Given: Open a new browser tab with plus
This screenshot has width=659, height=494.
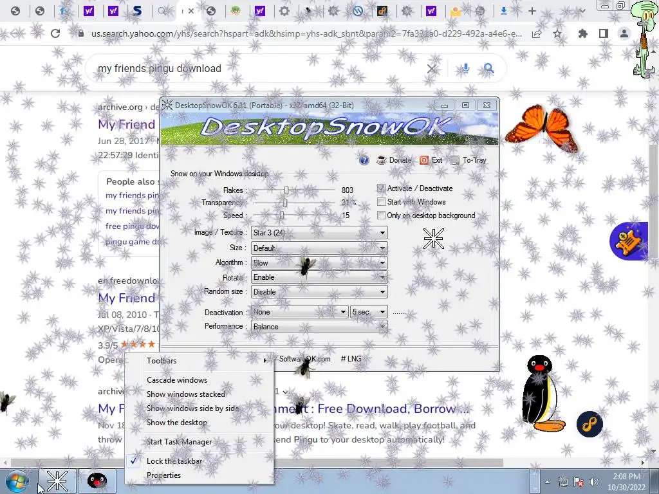Looking at the screenshot, I should [532, 11].
